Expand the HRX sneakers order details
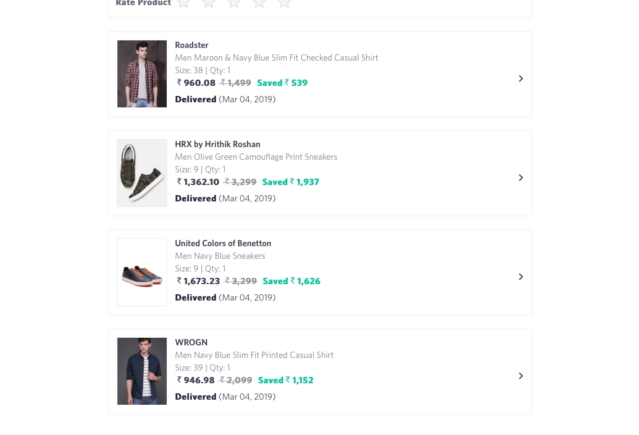 pos(520,177)
